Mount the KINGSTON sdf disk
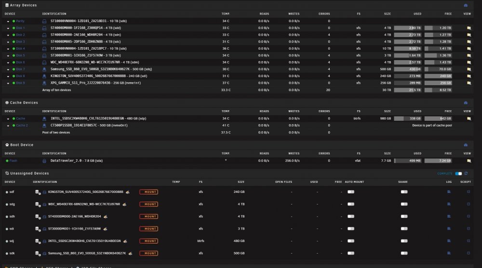The width and height of the screenshot is (482, 268). [x=149, y=192]
